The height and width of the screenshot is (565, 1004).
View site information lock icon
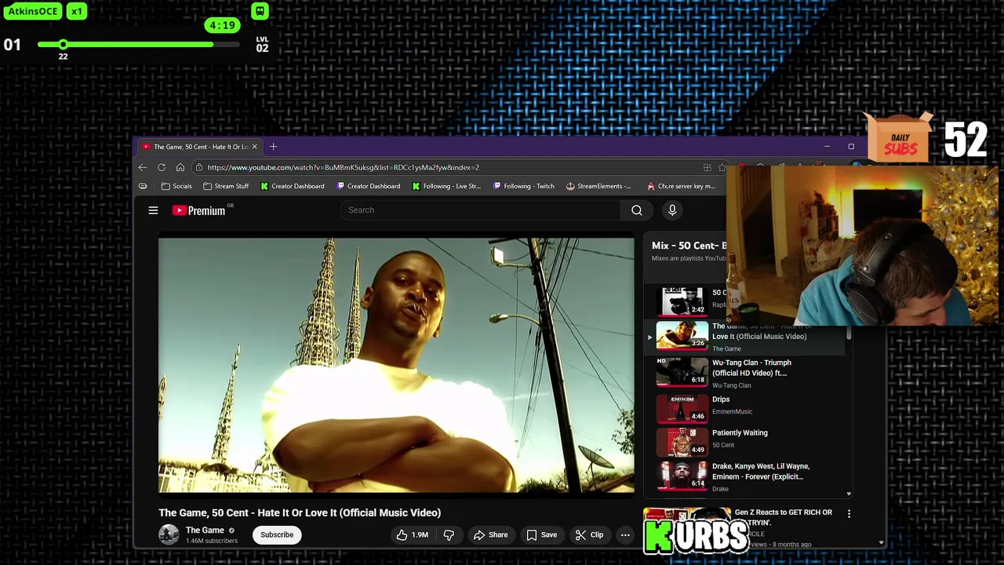(x=199, y=167)
